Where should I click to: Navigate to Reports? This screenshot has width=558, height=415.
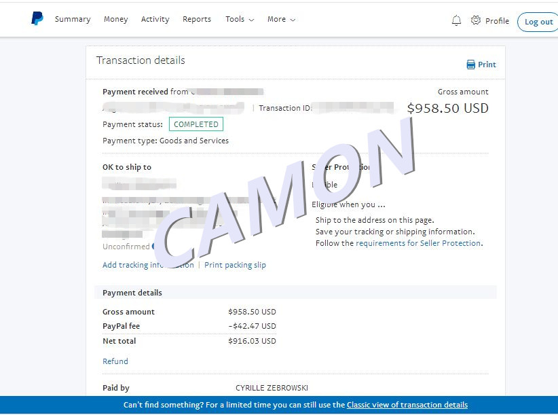tap(197, 19)
